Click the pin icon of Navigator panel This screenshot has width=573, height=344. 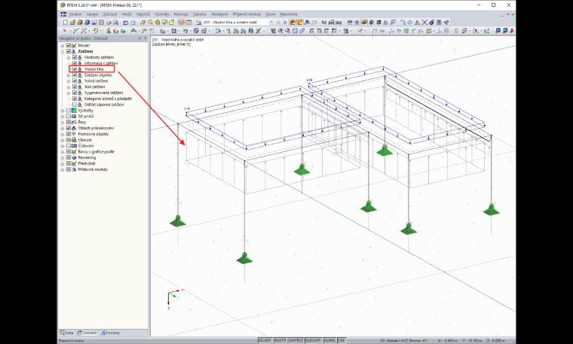pos(139,38)
